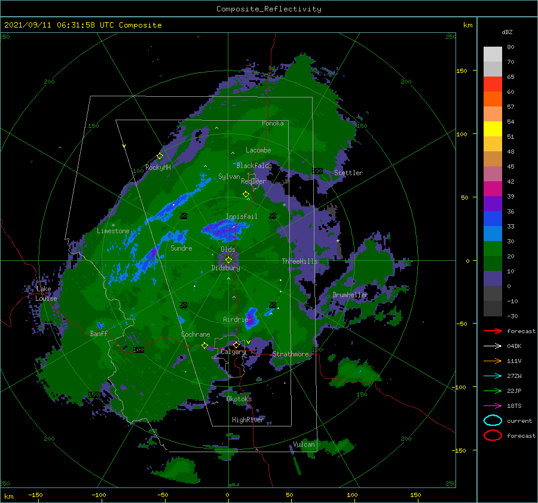Click the 04DK legend label
This screenshot has width=538, height=503.
point(514,346)
